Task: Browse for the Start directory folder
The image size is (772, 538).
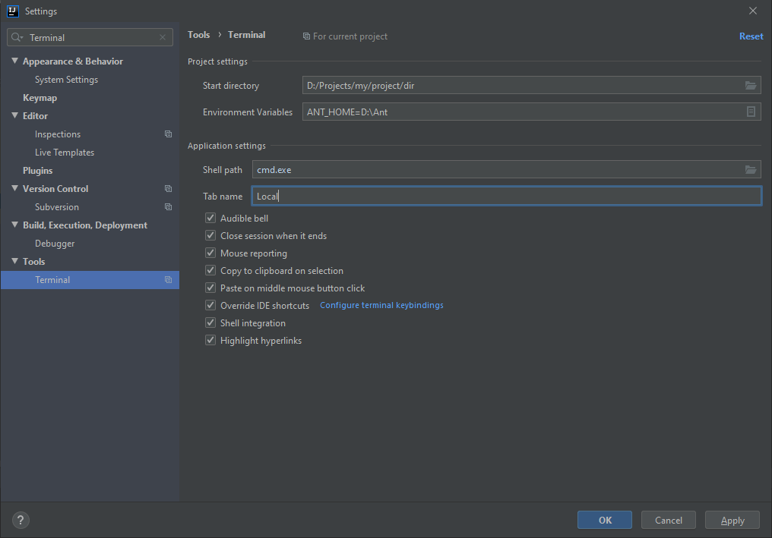Action: (x=751, y=85)
